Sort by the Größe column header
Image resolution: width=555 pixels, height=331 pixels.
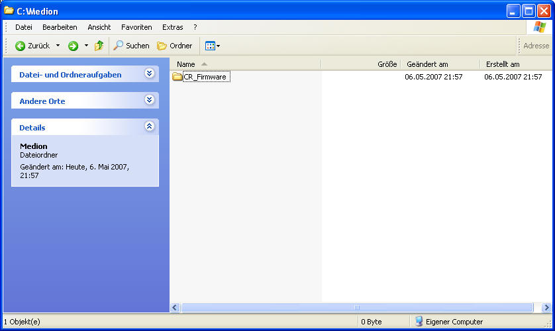(361, 64)
